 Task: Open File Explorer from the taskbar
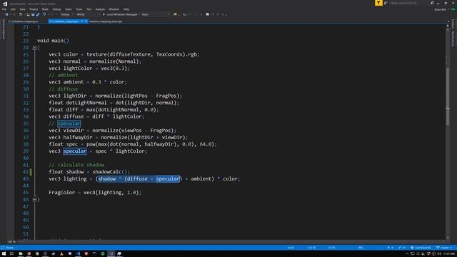click(21, 254)
